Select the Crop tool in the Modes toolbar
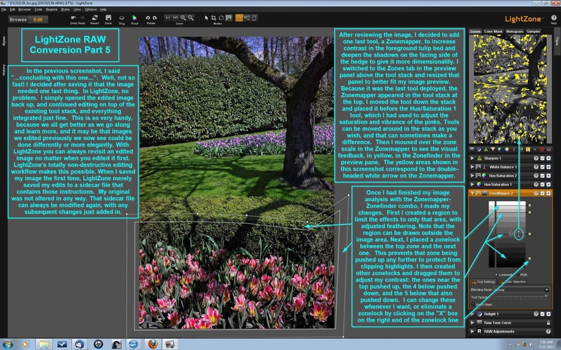The image size is (561, 350). pyautogui.click(x=213, y=17)
